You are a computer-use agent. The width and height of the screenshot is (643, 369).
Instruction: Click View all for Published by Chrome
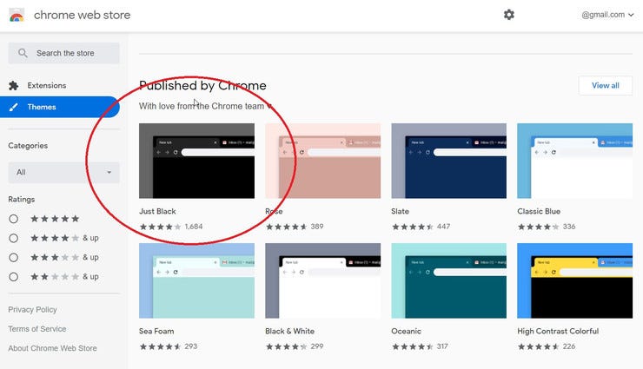tap(606, 86)
